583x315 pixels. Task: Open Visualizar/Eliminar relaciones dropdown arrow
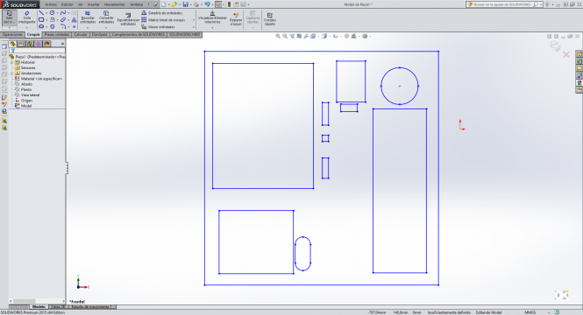[212, 27]
